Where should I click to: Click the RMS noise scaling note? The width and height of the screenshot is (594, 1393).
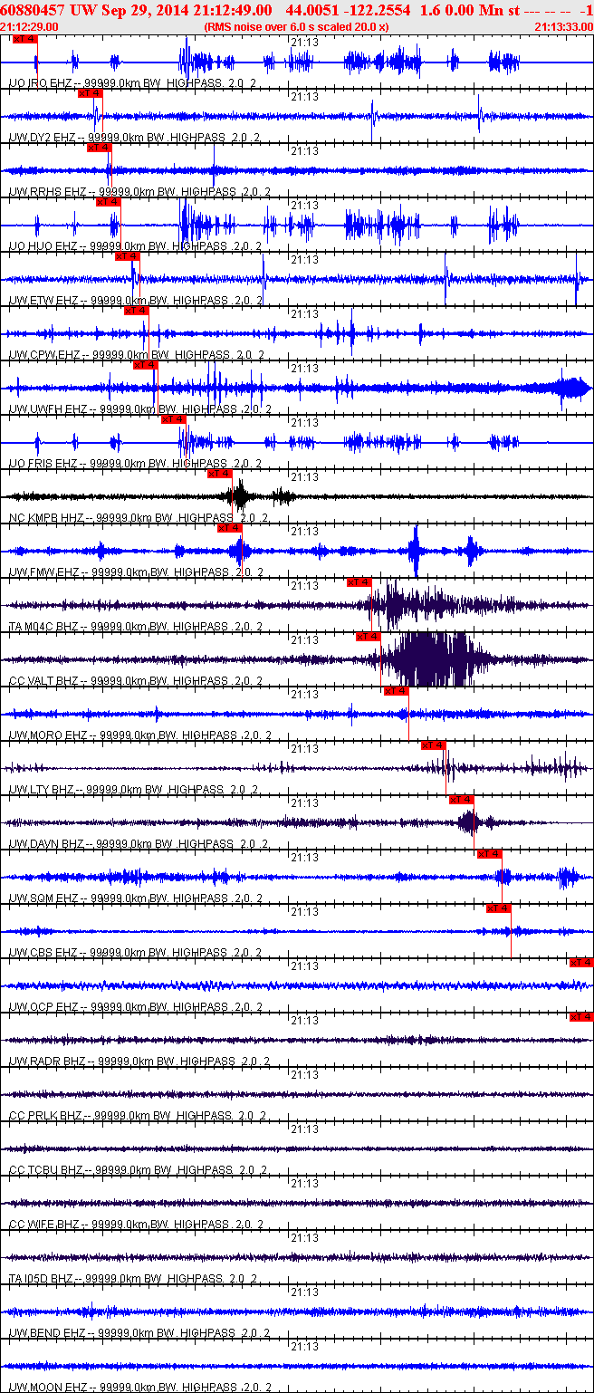tap(297, 27)
